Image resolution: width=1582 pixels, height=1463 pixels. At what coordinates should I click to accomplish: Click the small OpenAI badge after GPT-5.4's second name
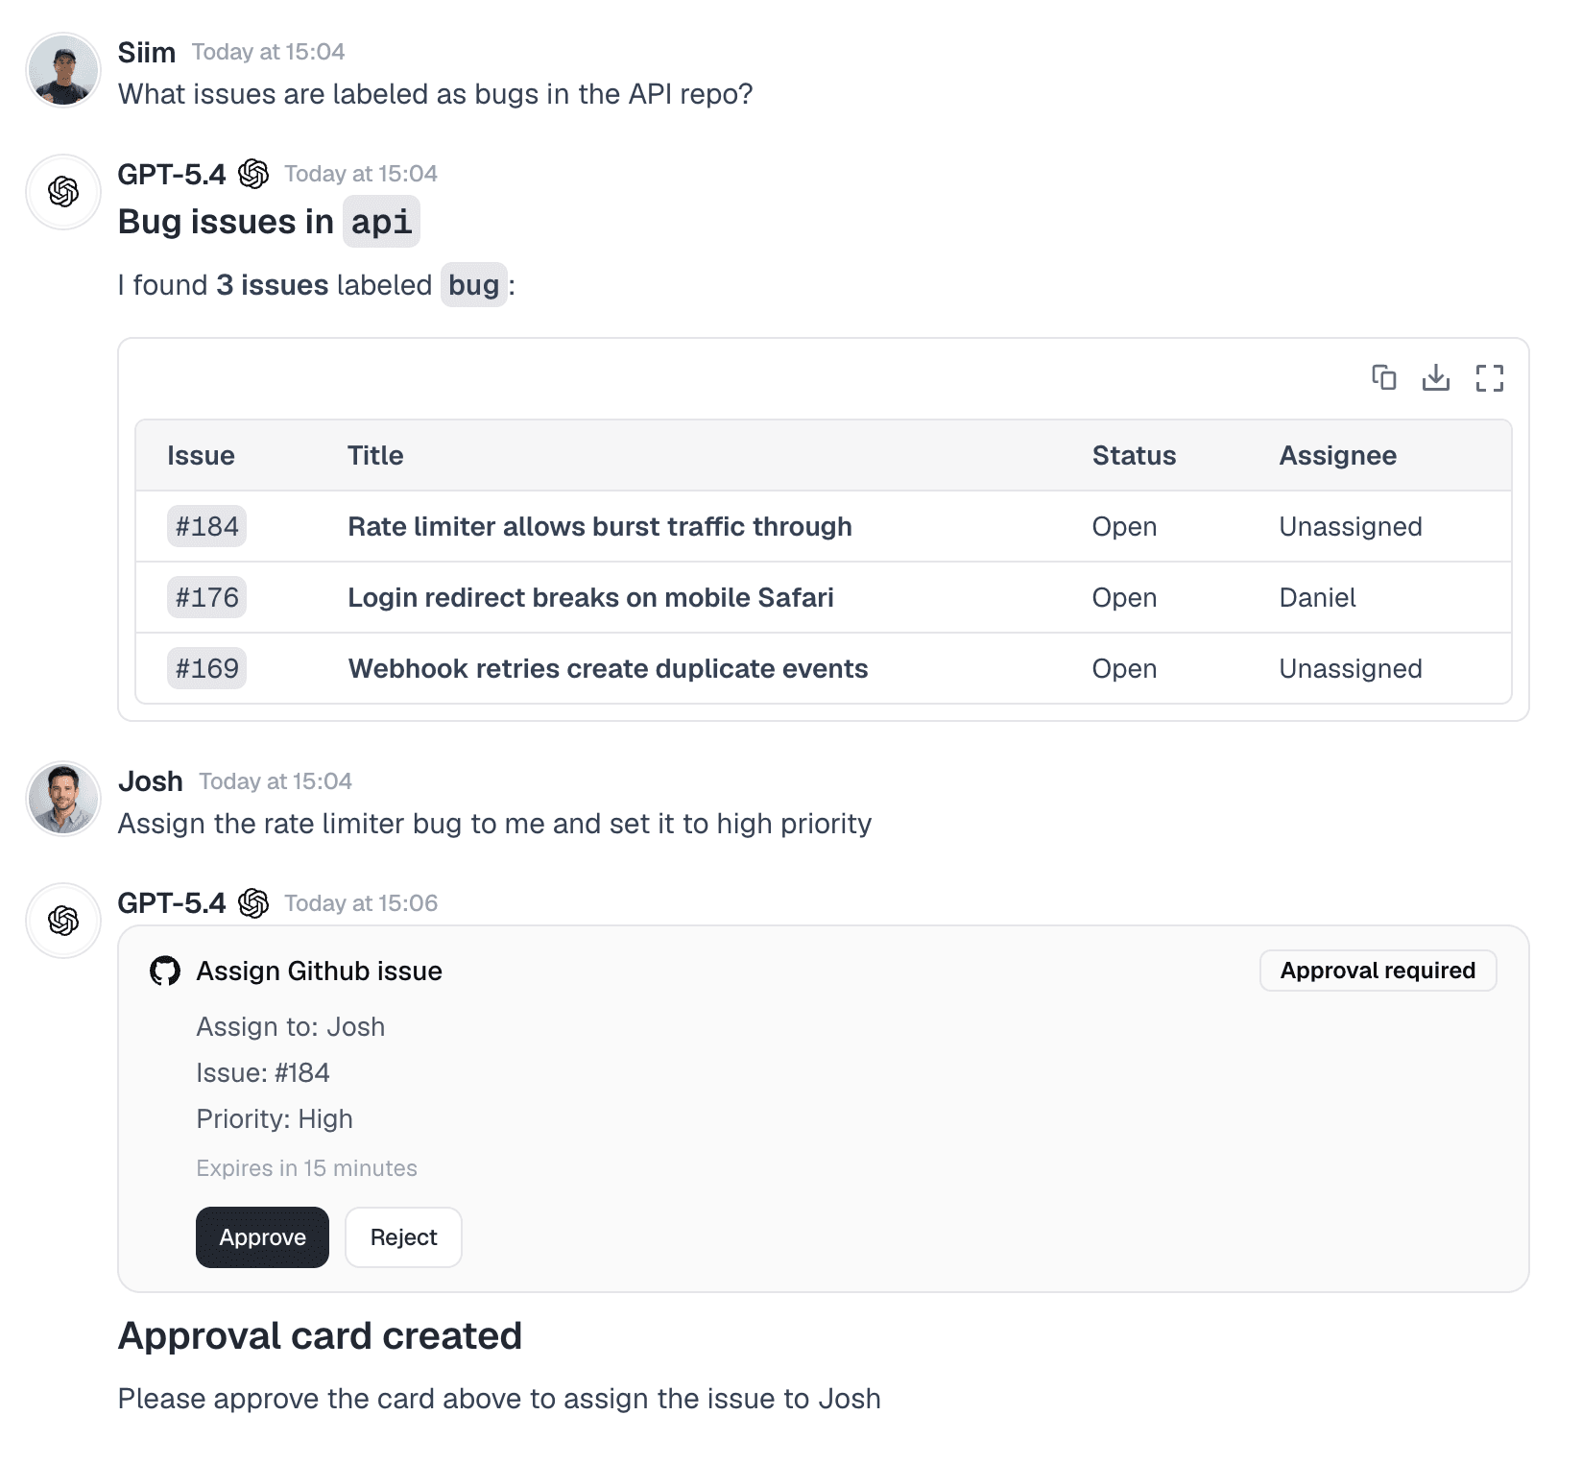tap(254, 902)
